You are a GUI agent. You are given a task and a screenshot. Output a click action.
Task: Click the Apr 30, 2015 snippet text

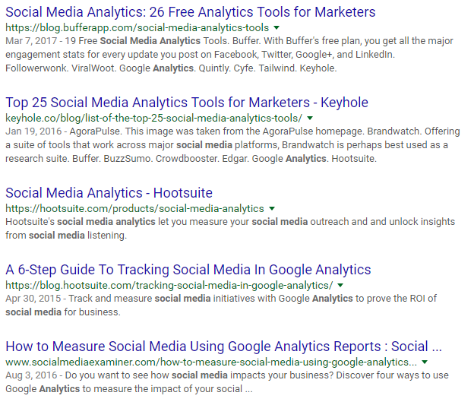pos(221,305)
